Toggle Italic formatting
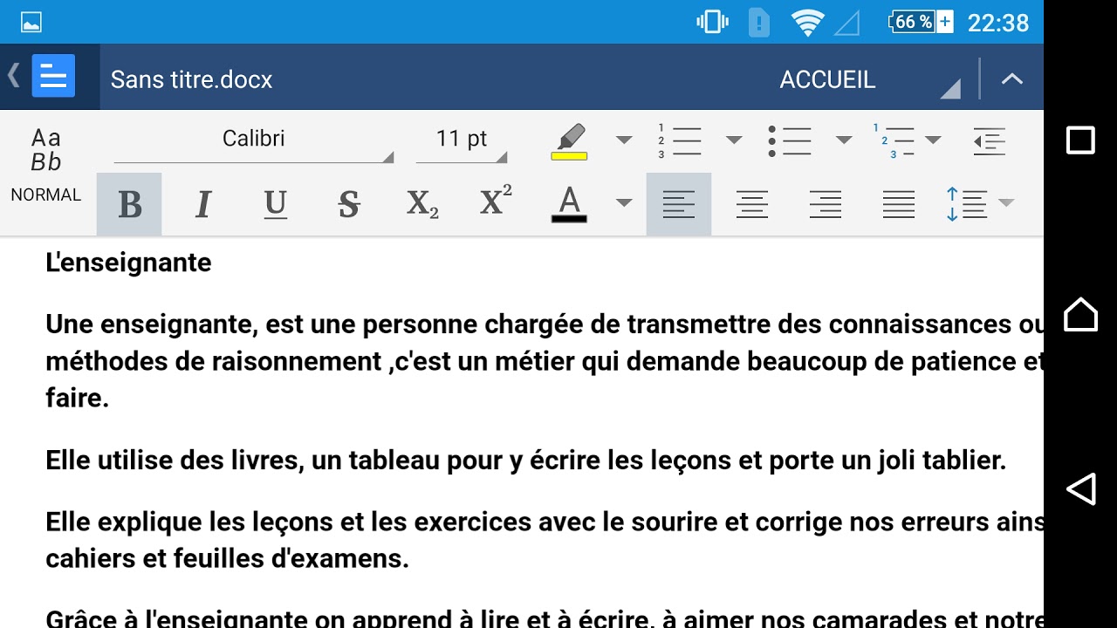1117x628 pixels. click(x=202, y=204)
